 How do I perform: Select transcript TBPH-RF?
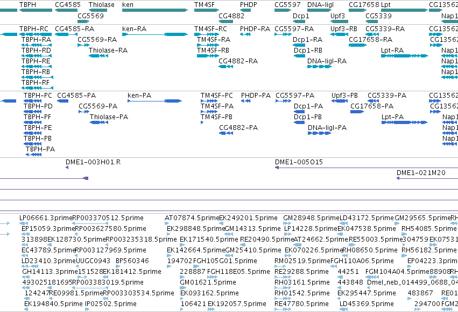click(x=36, y=83)
